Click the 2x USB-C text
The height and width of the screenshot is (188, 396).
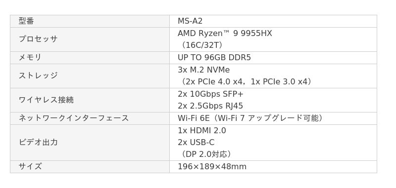click(x=196, y=143)
